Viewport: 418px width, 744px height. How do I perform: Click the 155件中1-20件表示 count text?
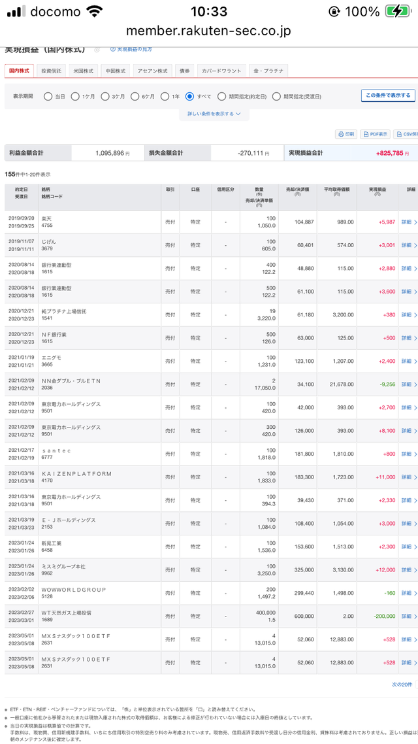click(x=28, y=175)
